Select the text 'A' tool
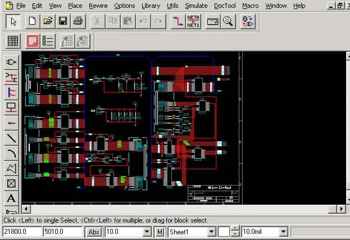This screenshot has height=240, width=350. pos(11,199)
